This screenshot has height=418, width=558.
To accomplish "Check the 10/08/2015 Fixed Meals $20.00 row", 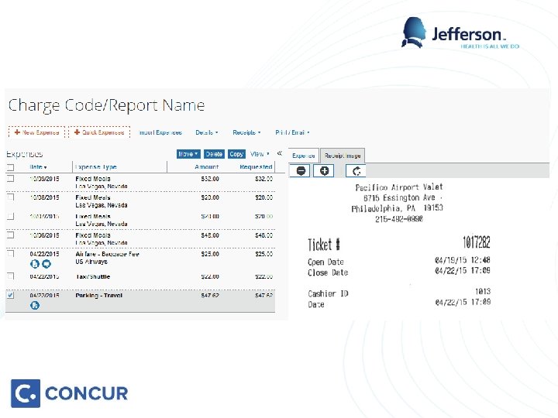I will [x=10, y=197].
